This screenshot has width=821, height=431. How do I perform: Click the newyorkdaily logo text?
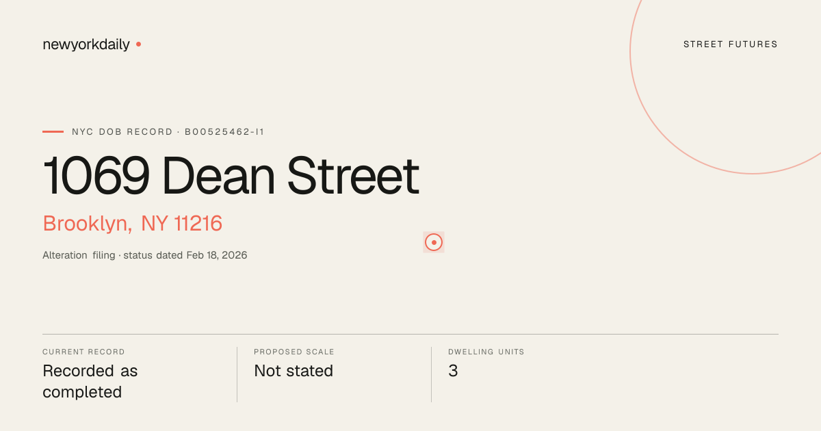(x=86, y=44)
